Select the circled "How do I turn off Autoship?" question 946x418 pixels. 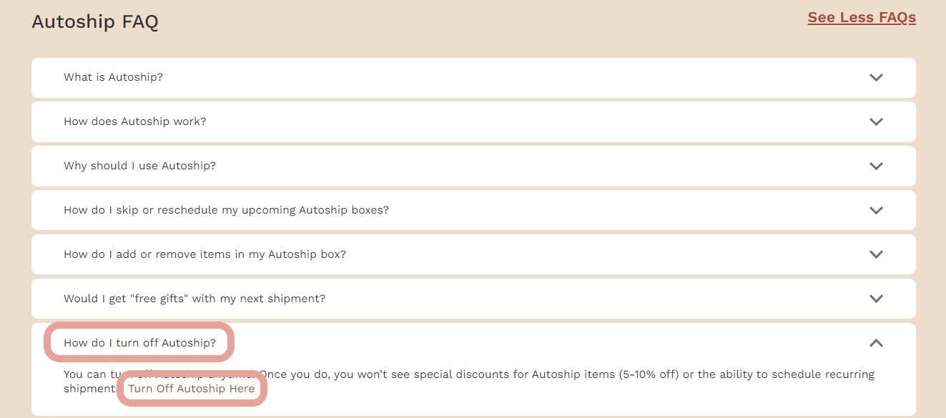click(139, 343)
